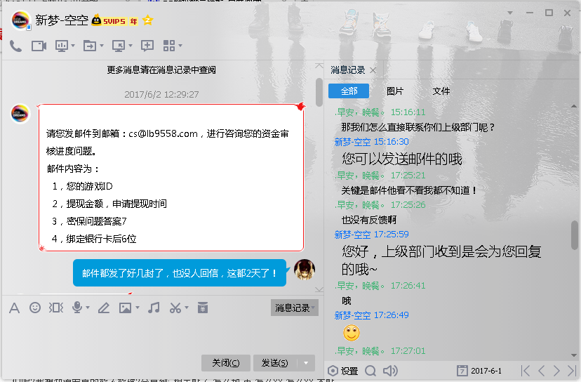Click the history panel scroll down arrow

[x=574, y=355]
